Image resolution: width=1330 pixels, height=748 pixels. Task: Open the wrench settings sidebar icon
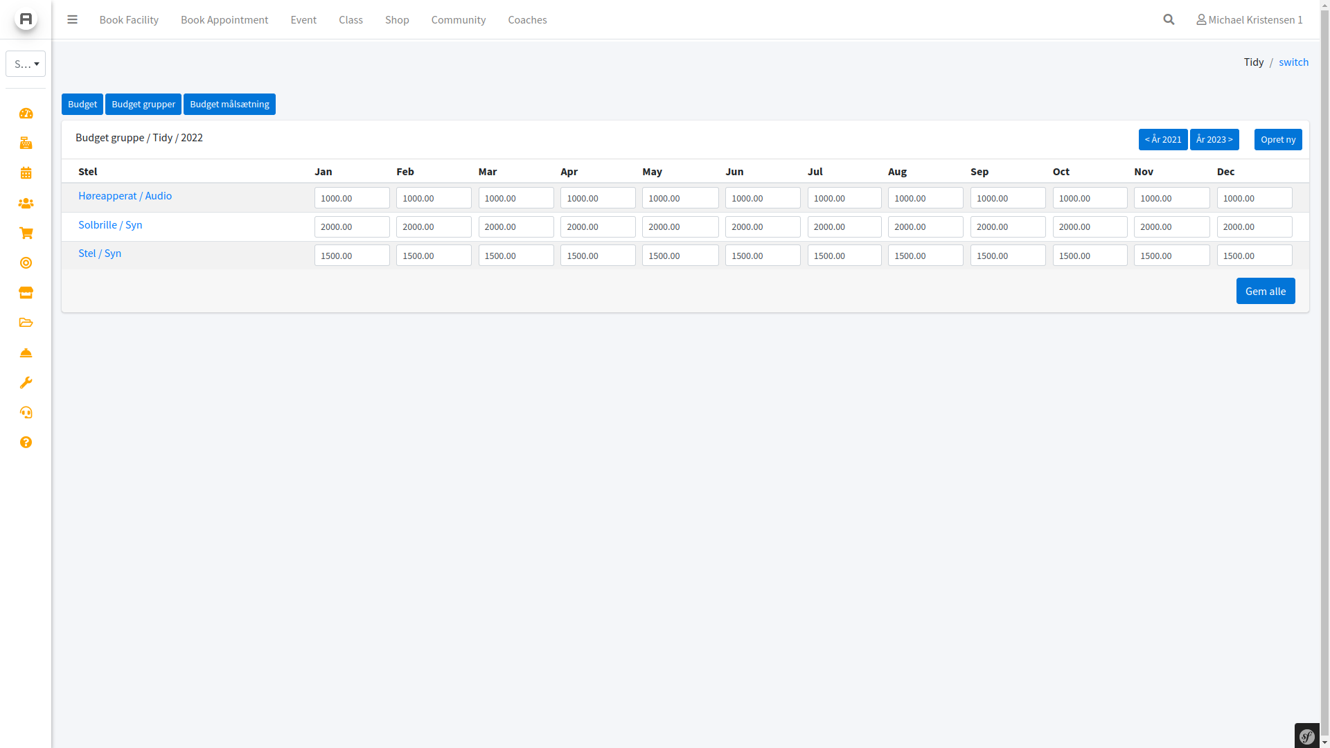coord(26,383)
